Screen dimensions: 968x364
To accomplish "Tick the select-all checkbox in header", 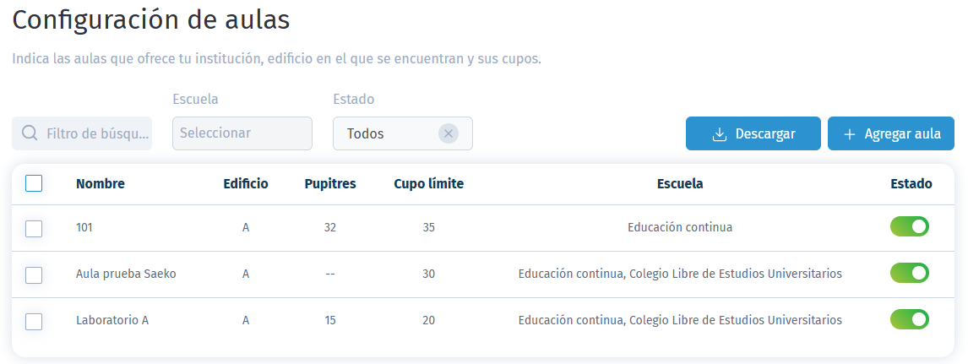I will [x=34, y=183].
